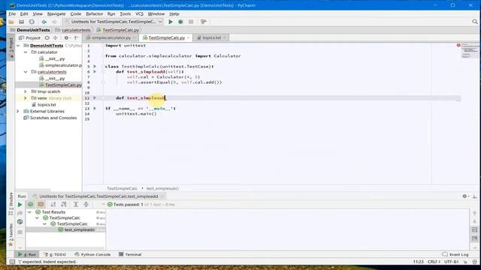Navigate back with the toolbar arrow

44,22
